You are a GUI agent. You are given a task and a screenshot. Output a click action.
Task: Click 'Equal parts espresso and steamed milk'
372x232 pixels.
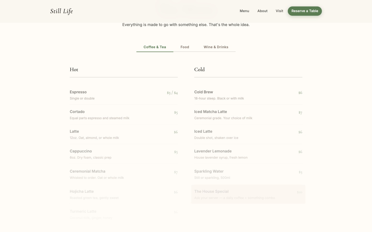coord(99,118)
